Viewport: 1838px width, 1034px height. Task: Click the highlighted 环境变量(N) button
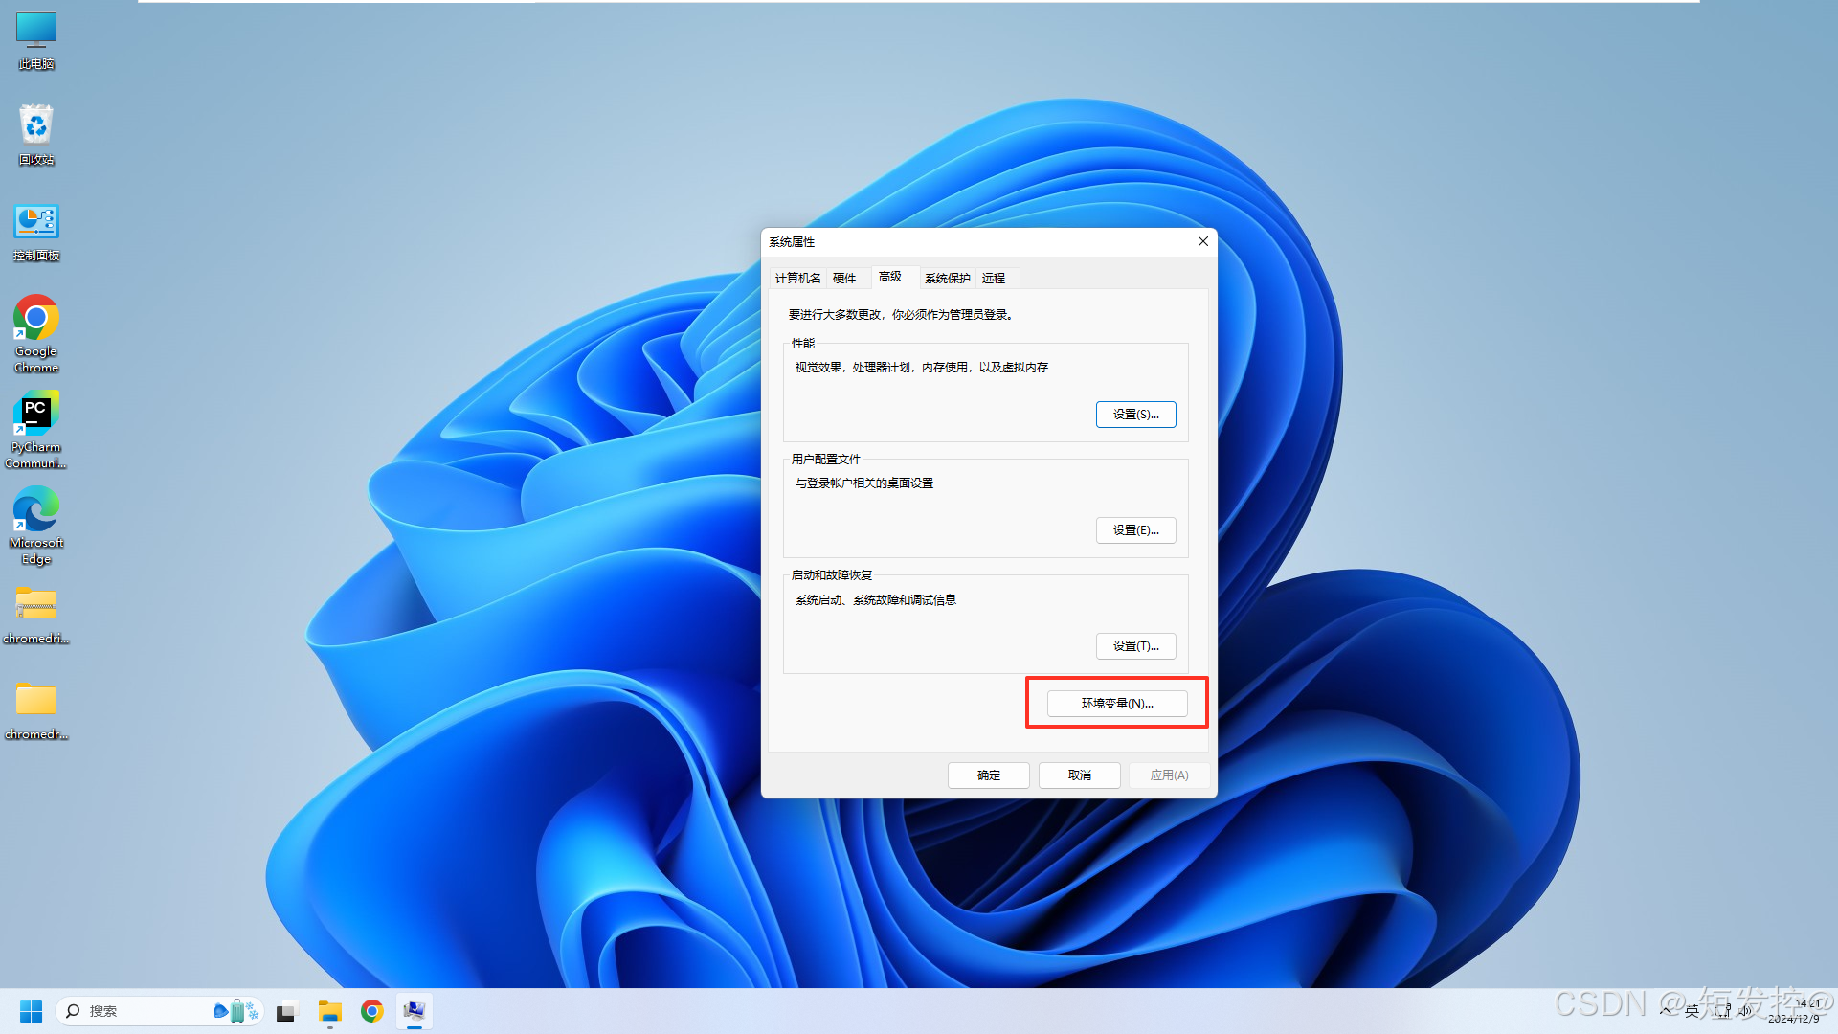click(1115, 703)
